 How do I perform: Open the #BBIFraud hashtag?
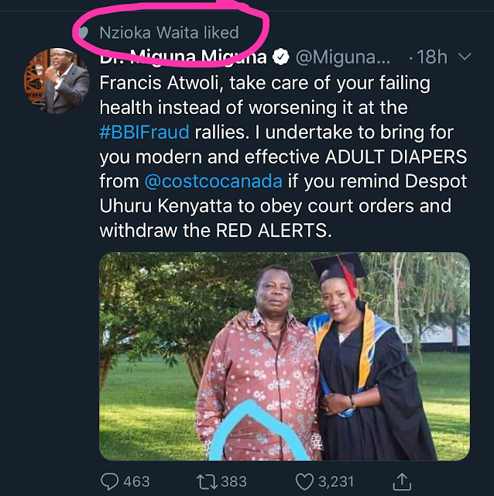pos(144,132)
